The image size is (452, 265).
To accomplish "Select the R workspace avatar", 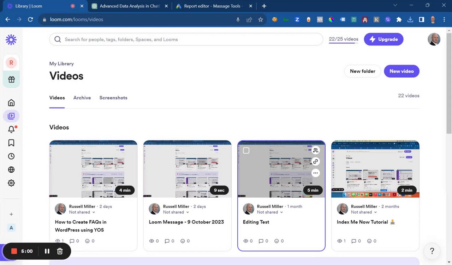I will click(x=11, y=63).
